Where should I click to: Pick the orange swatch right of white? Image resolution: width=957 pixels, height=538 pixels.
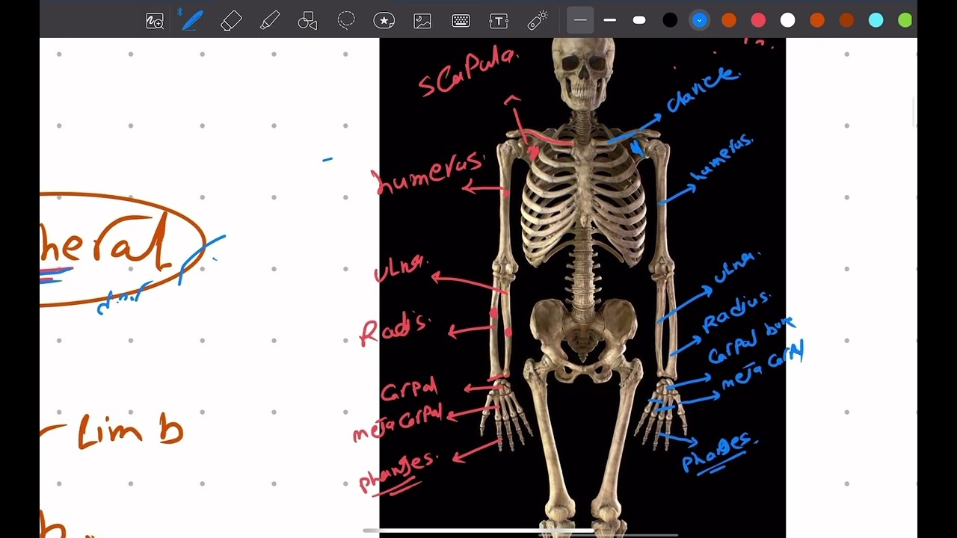(817, 20)
